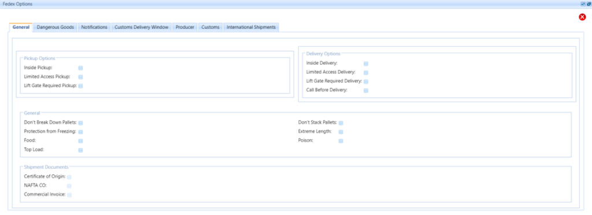
Task: Tick the Extreme Length checkbox
Action: point(341,132)
